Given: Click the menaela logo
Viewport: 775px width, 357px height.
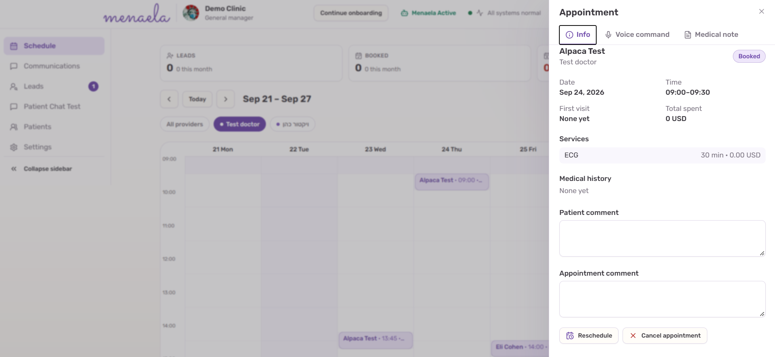Looking at the screenshot, I should coord(137,14).
